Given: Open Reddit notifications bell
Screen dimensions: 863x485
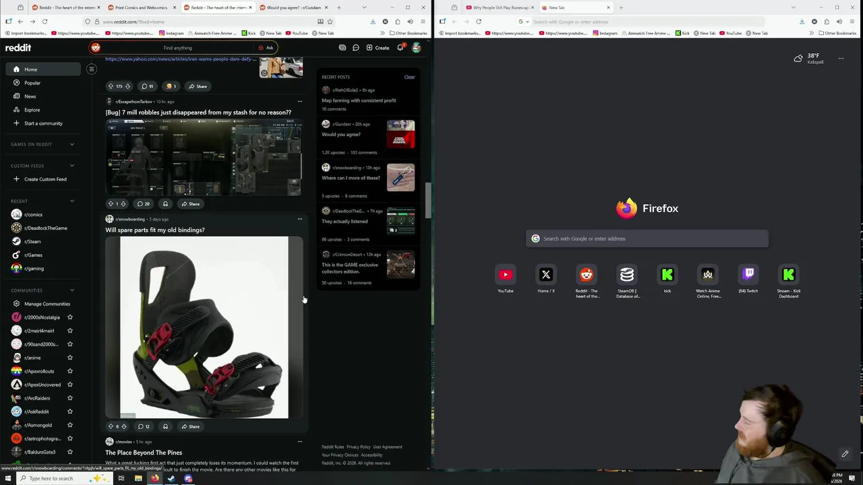Looking at the screenshot, I should point(400,48).
